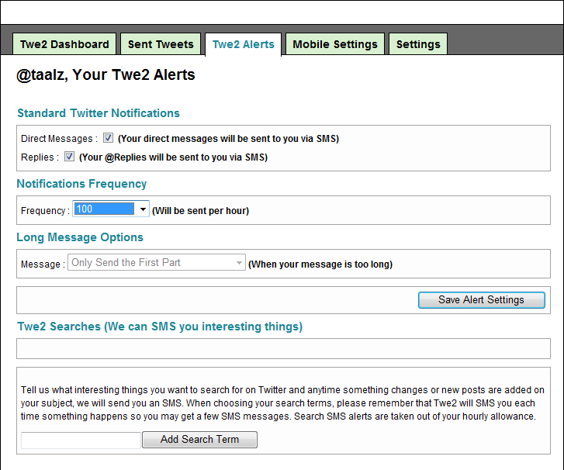Open the Twe2 Dashboard tab
Viewport: 564px width, 470px height.
64,44
